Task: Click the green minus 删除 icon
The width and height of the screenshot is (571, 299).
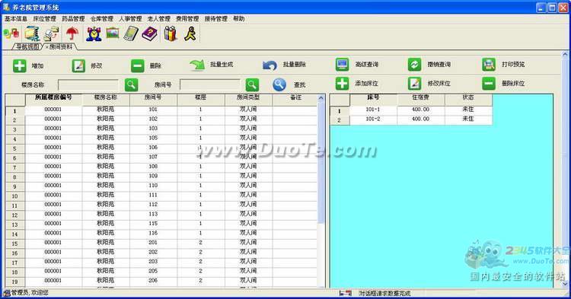Action: [x=138, y=66]
